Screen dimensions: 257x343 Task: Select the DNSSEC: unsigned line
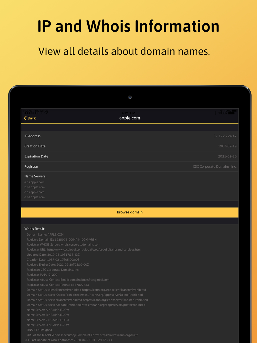pos(39,330)
